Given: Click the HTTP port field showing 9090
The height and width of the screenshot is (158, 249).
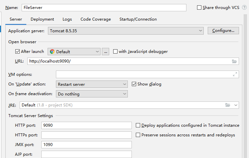Looking at the screenshot, I should coord(87,125).
